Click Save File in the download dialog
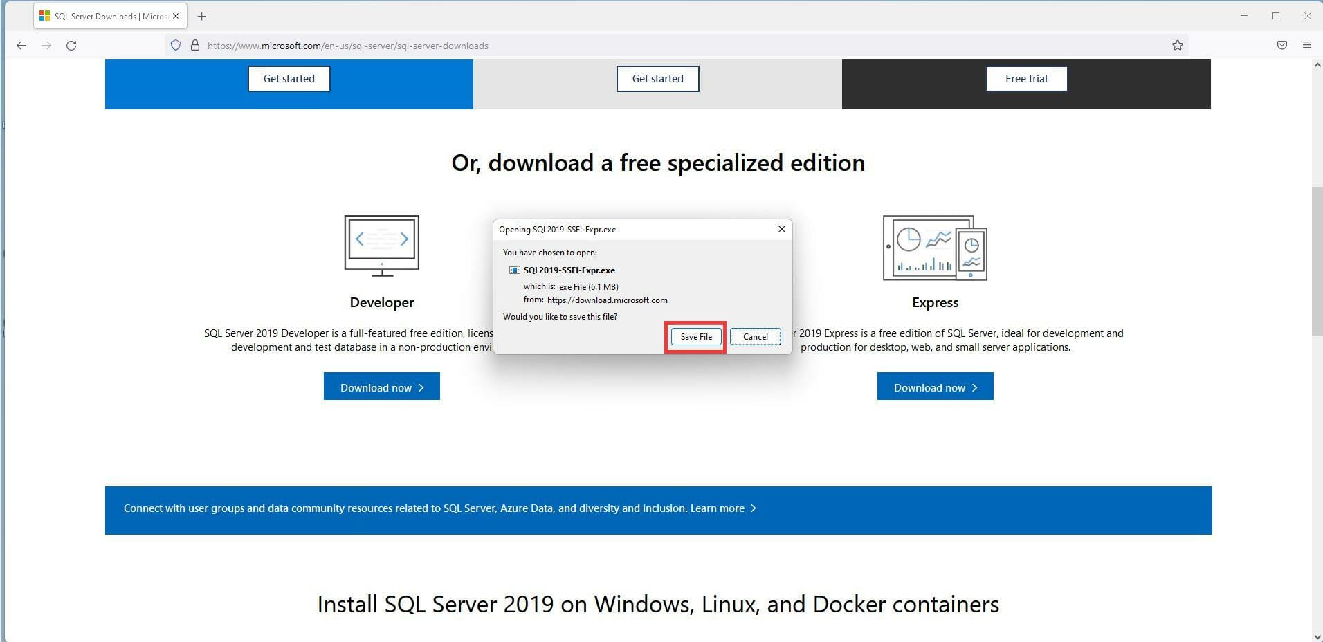The width and height of the screenshot is (1323, 642). (695, 336)
